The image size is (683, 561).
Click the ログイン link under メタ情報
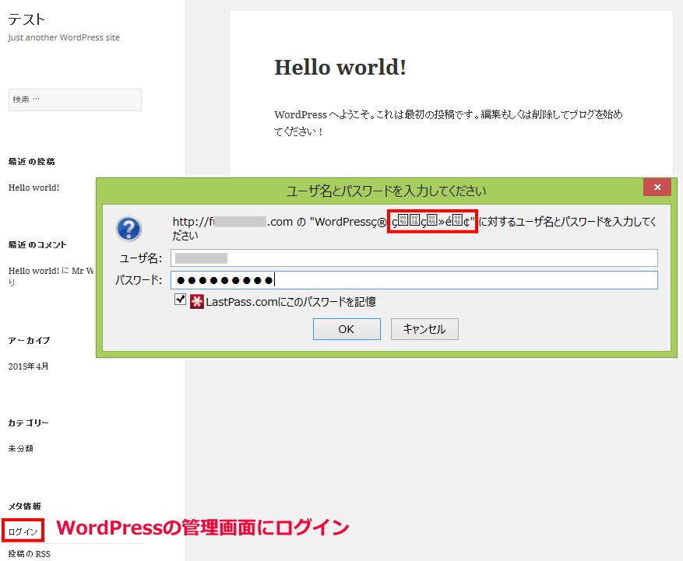(x=23, y=531)
